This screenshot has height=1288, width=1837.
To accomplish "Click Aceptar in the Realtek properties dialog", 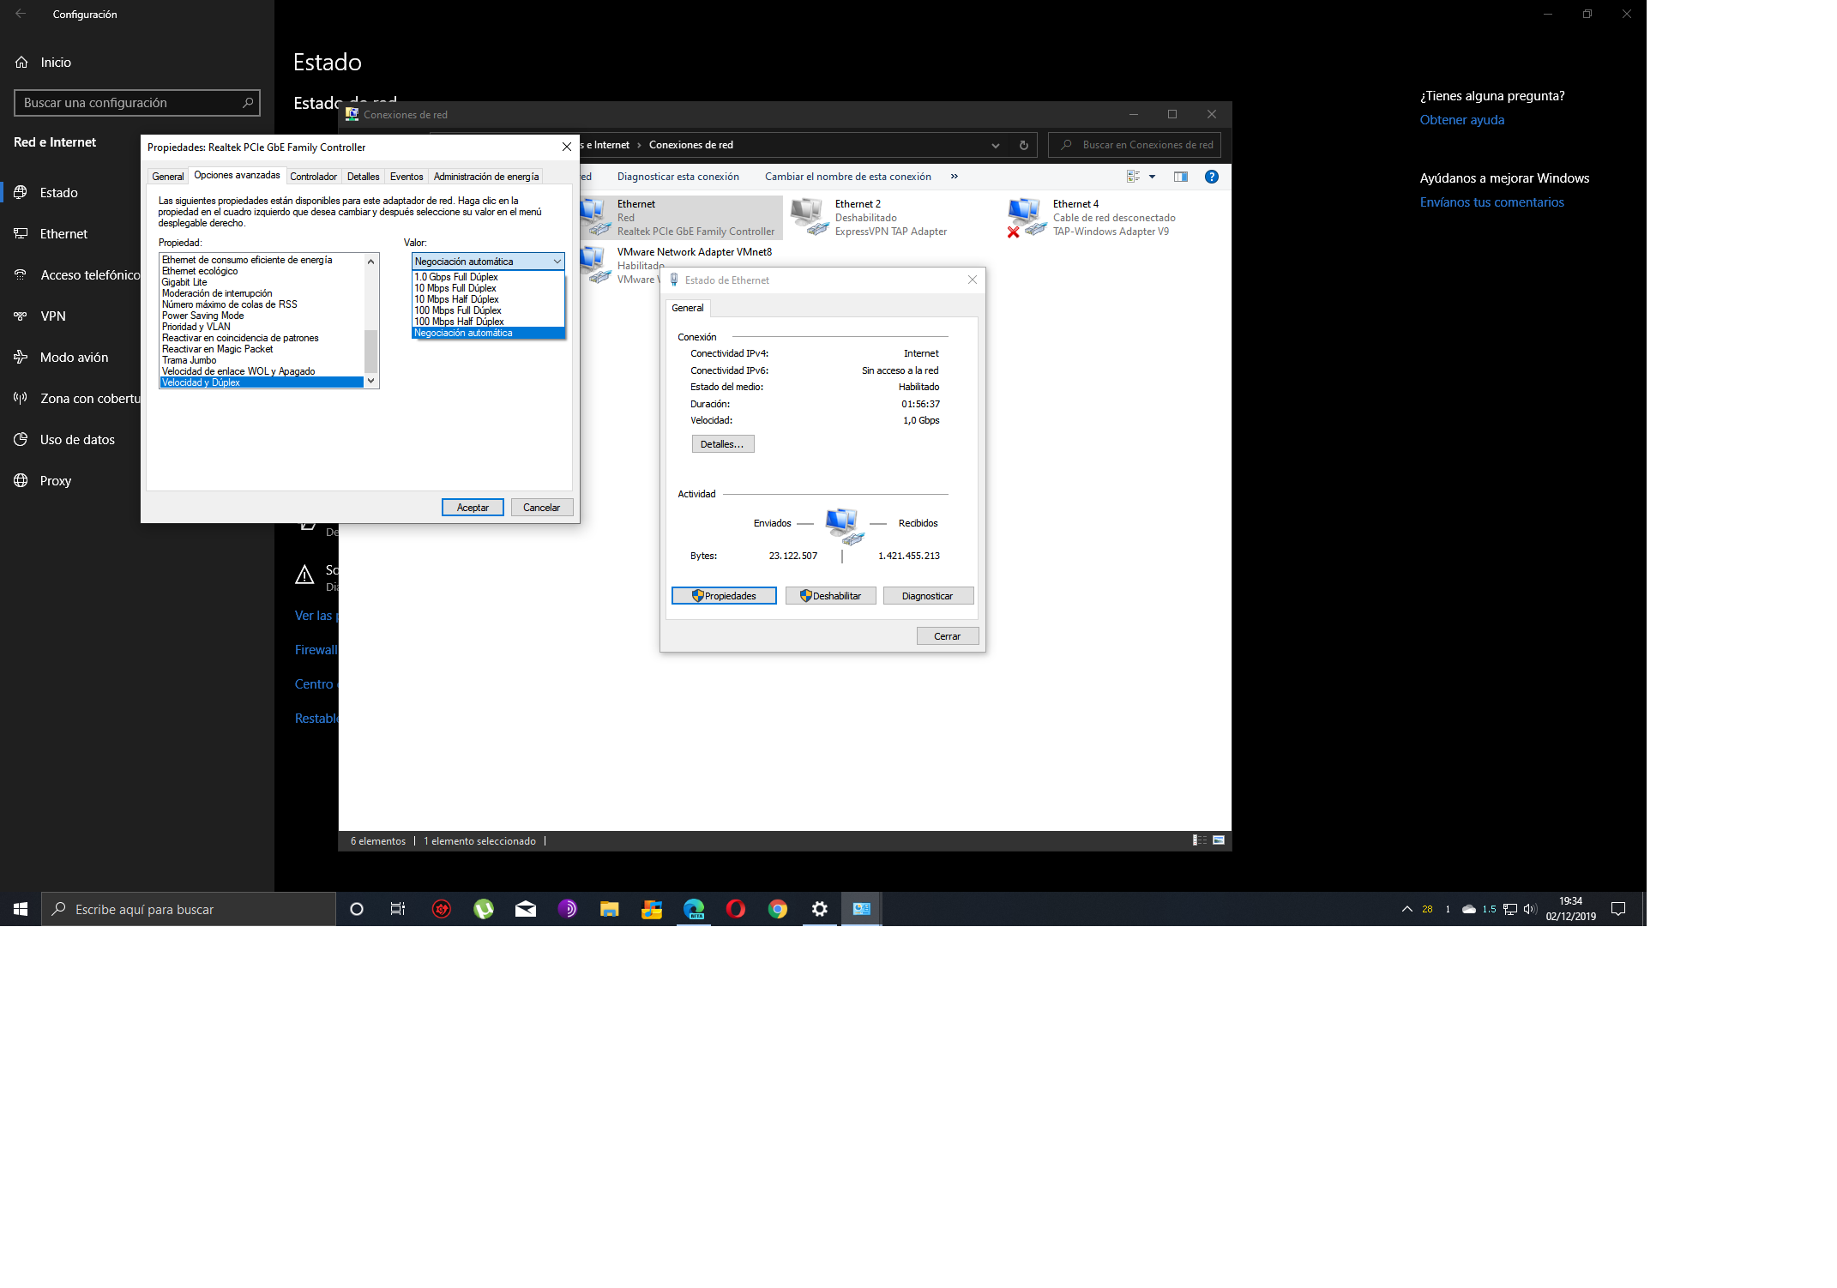I will pos(473,508).
